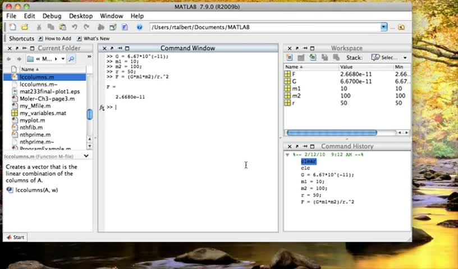
Task: Open the Desktop menu
Action: point(81,16)
